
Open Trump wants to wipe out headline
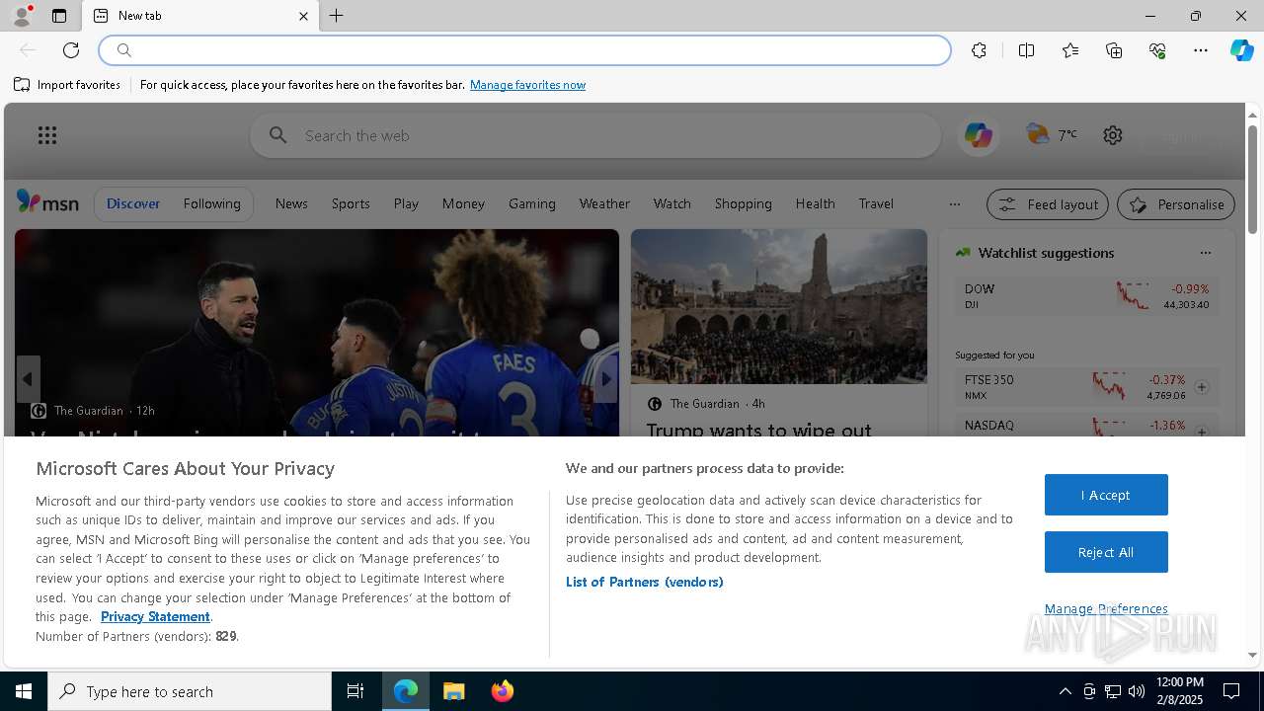(758, 430)
